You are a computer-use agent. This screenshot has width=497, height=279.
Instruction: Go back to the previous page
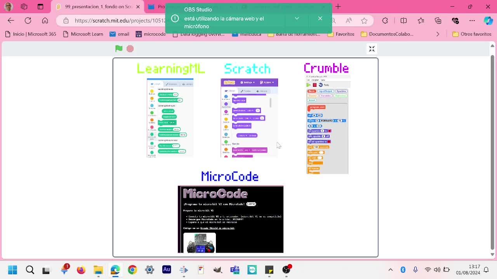(11, 21)
